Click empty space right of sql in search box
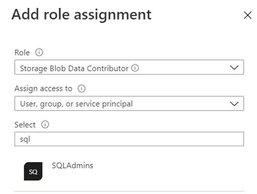257x194 pixels. coord(135,139)
